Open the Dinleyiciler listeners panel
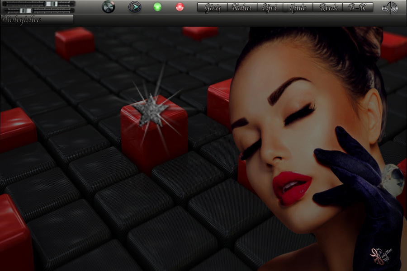The image size is (407, 271). [36, 19]
